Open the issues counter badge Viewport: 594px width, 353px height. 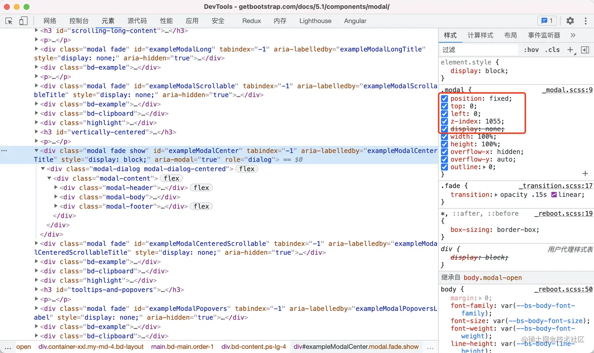click(547, 21)
